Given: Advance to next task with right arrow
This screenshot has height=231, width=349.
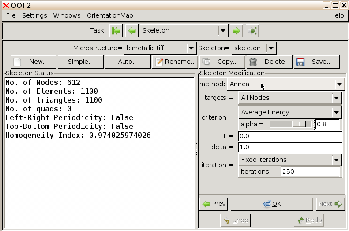Looking at the screenshot, I should [237, 31].
